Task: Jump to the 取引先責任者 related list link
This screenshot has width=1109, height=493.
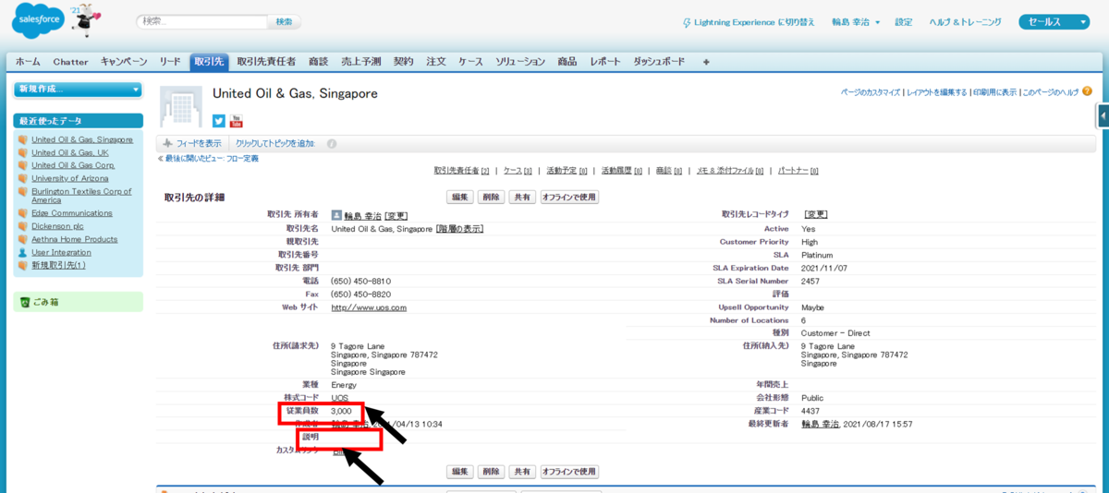Action: [x=461, y=171]
